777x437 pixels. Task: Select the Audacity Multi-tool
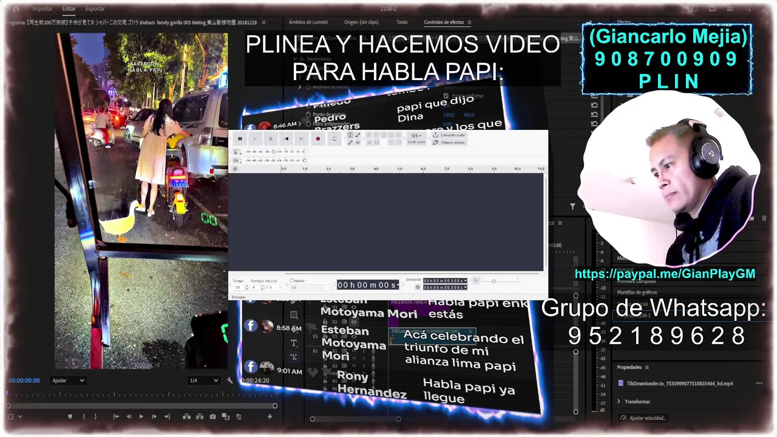tap(358, 142)
